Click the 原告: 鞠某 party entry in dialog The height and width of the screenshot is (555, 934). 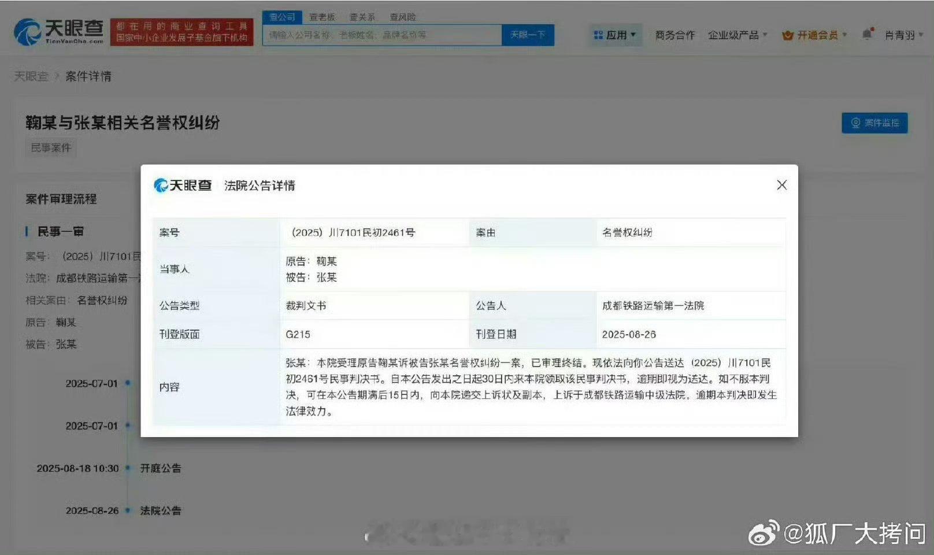pyautogui.click(x=311, y=261)
